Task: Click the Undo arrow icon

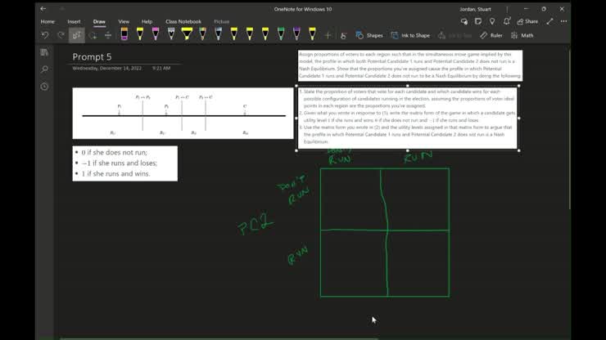Action: point(45,35)
